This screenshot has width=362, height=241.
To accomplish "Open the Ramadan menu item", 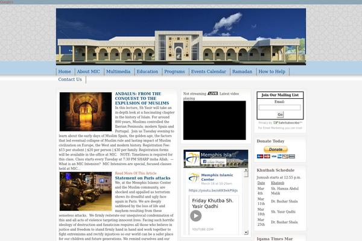I will pyautogui.click(x=242, y=72).
